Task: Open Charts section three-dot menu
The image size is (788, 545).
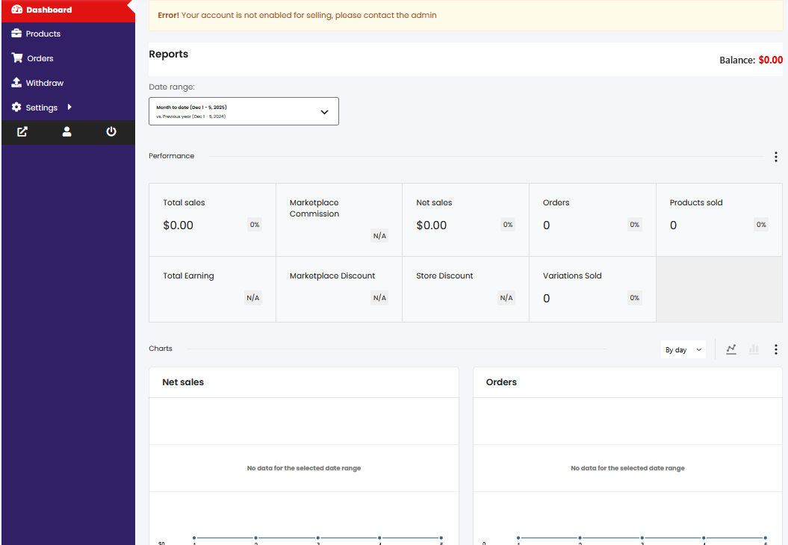Action: pos(775,349)
